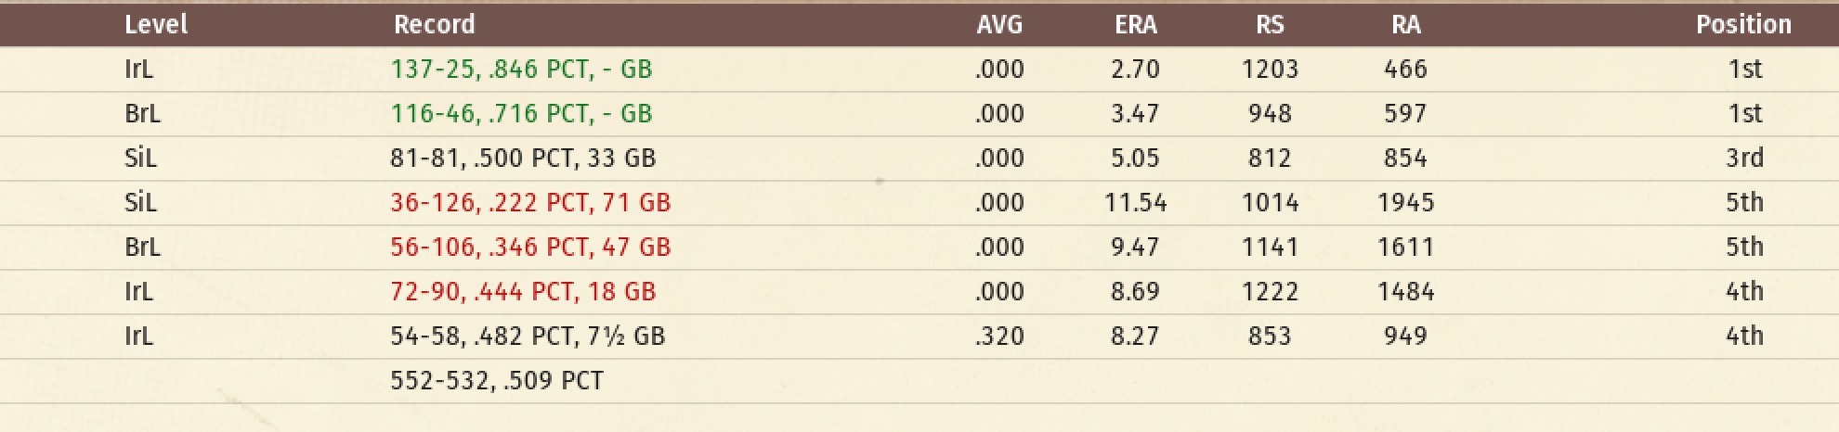Open the 72-90, .444 PCT record
Image resolution: width=1839 pixels, height=432 pixels.
point(523,291)
